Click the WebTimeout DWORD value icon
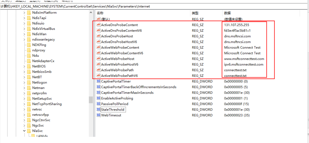Screen dimensions: 309x143 coord(98,115)
